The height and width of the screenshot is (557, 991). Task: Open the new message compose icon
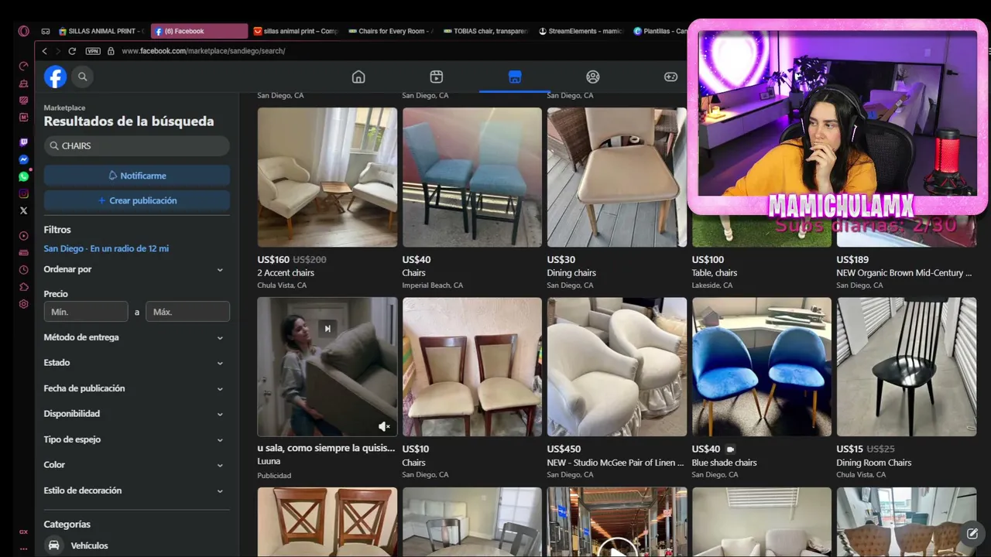click(x=972, y=533)
